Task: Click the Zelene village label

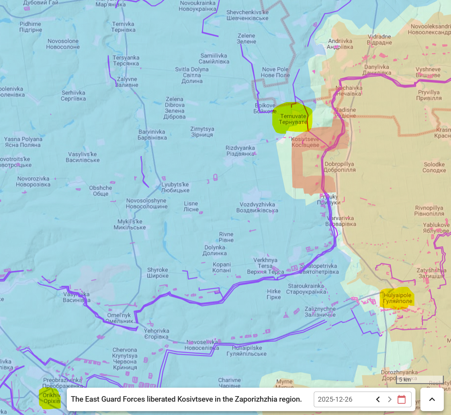Action: tap(246, 39)
